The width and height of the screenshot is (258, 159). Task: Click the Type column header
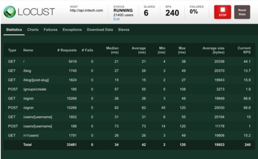point(12,50)
